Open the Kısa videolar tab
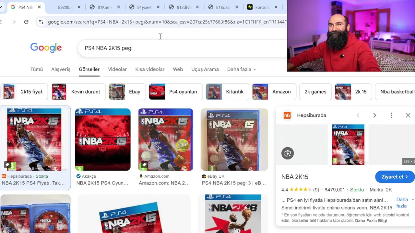Viewport: 415px width, 233px height. pyautogui.click(x=150, y=69)
